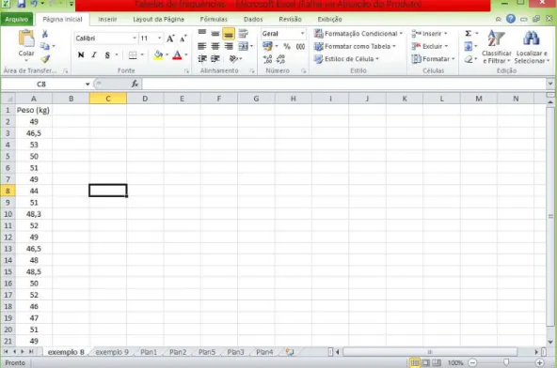Click the increase font size icon
This screenshot has width=557, height=368.
pyautogui.click(x=170, y=38)
